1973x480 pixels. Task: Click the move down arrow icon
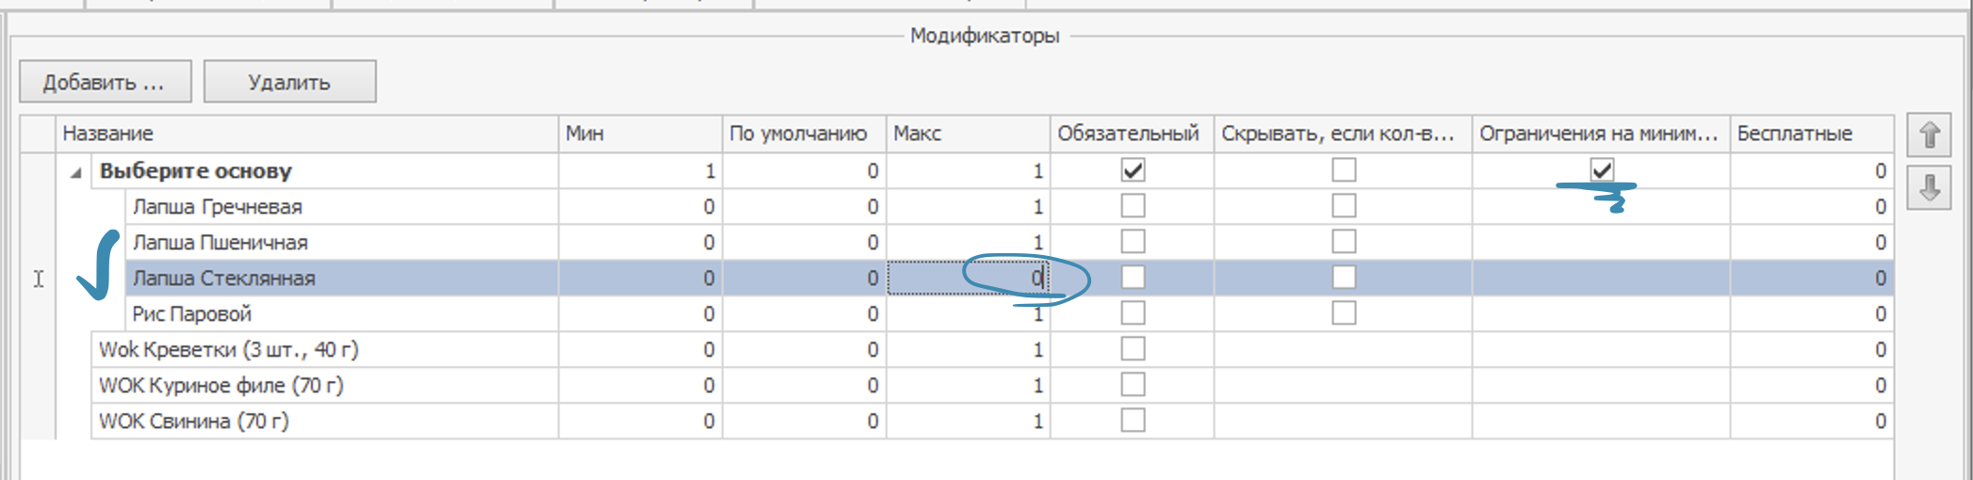1929,188
